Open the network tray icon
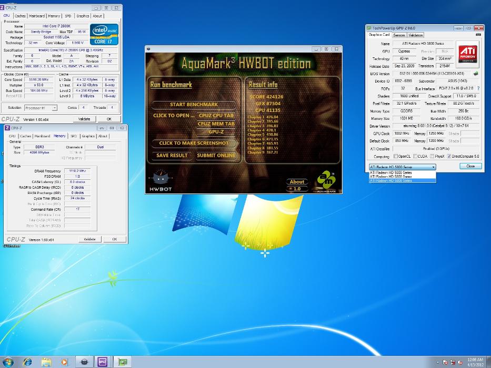 click(453, 362)
